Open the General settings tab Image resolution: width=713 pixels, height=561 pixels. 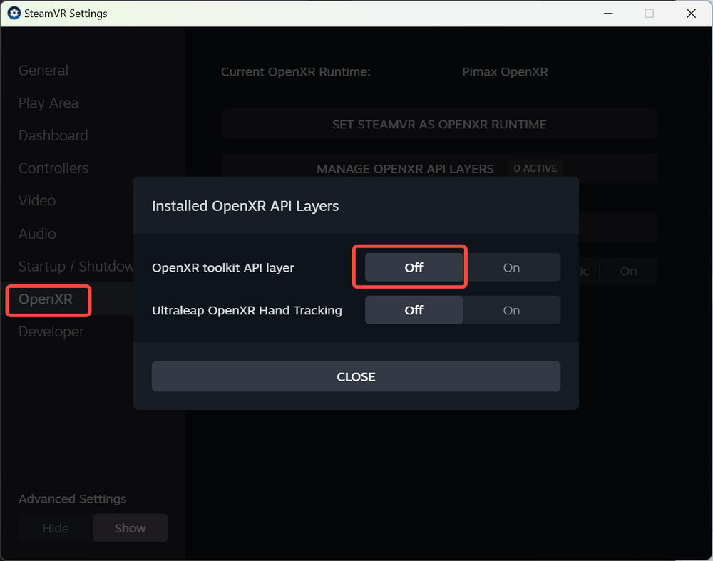[x=43, y=71]
